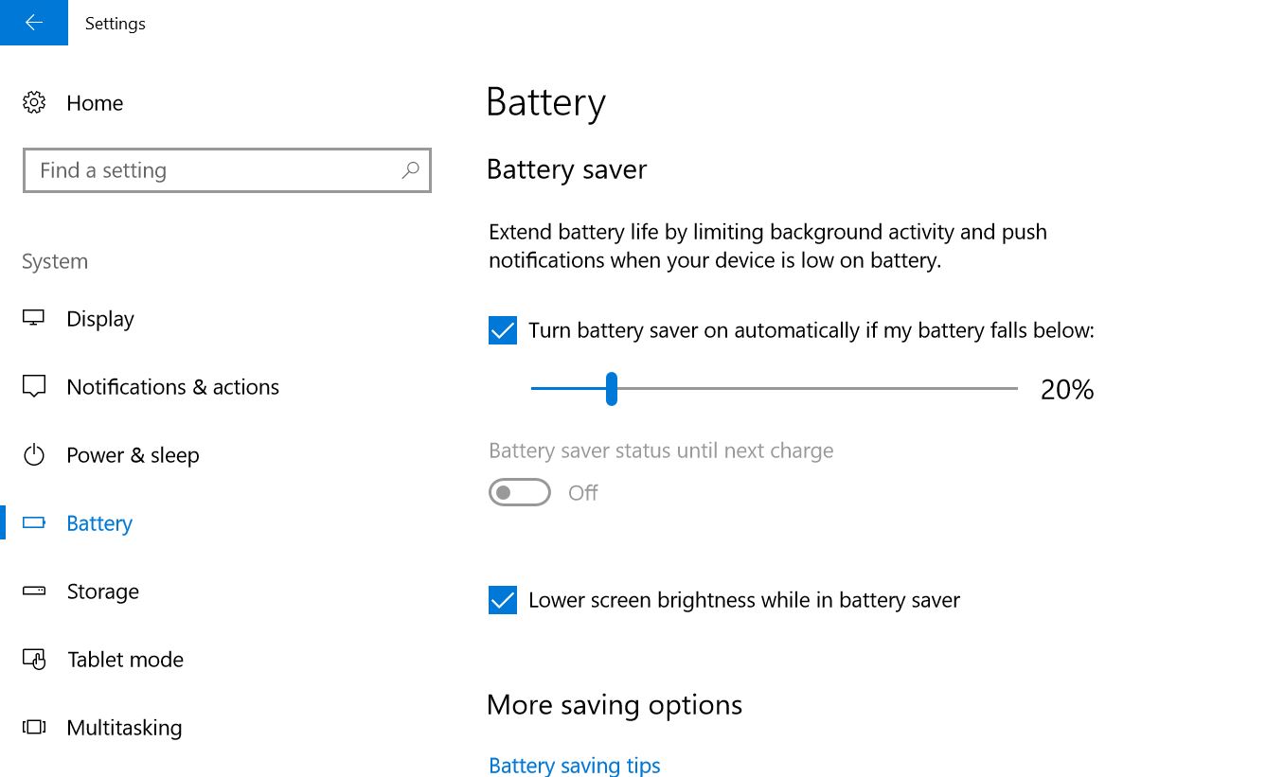Select the Display settings icon

[34, 319]
